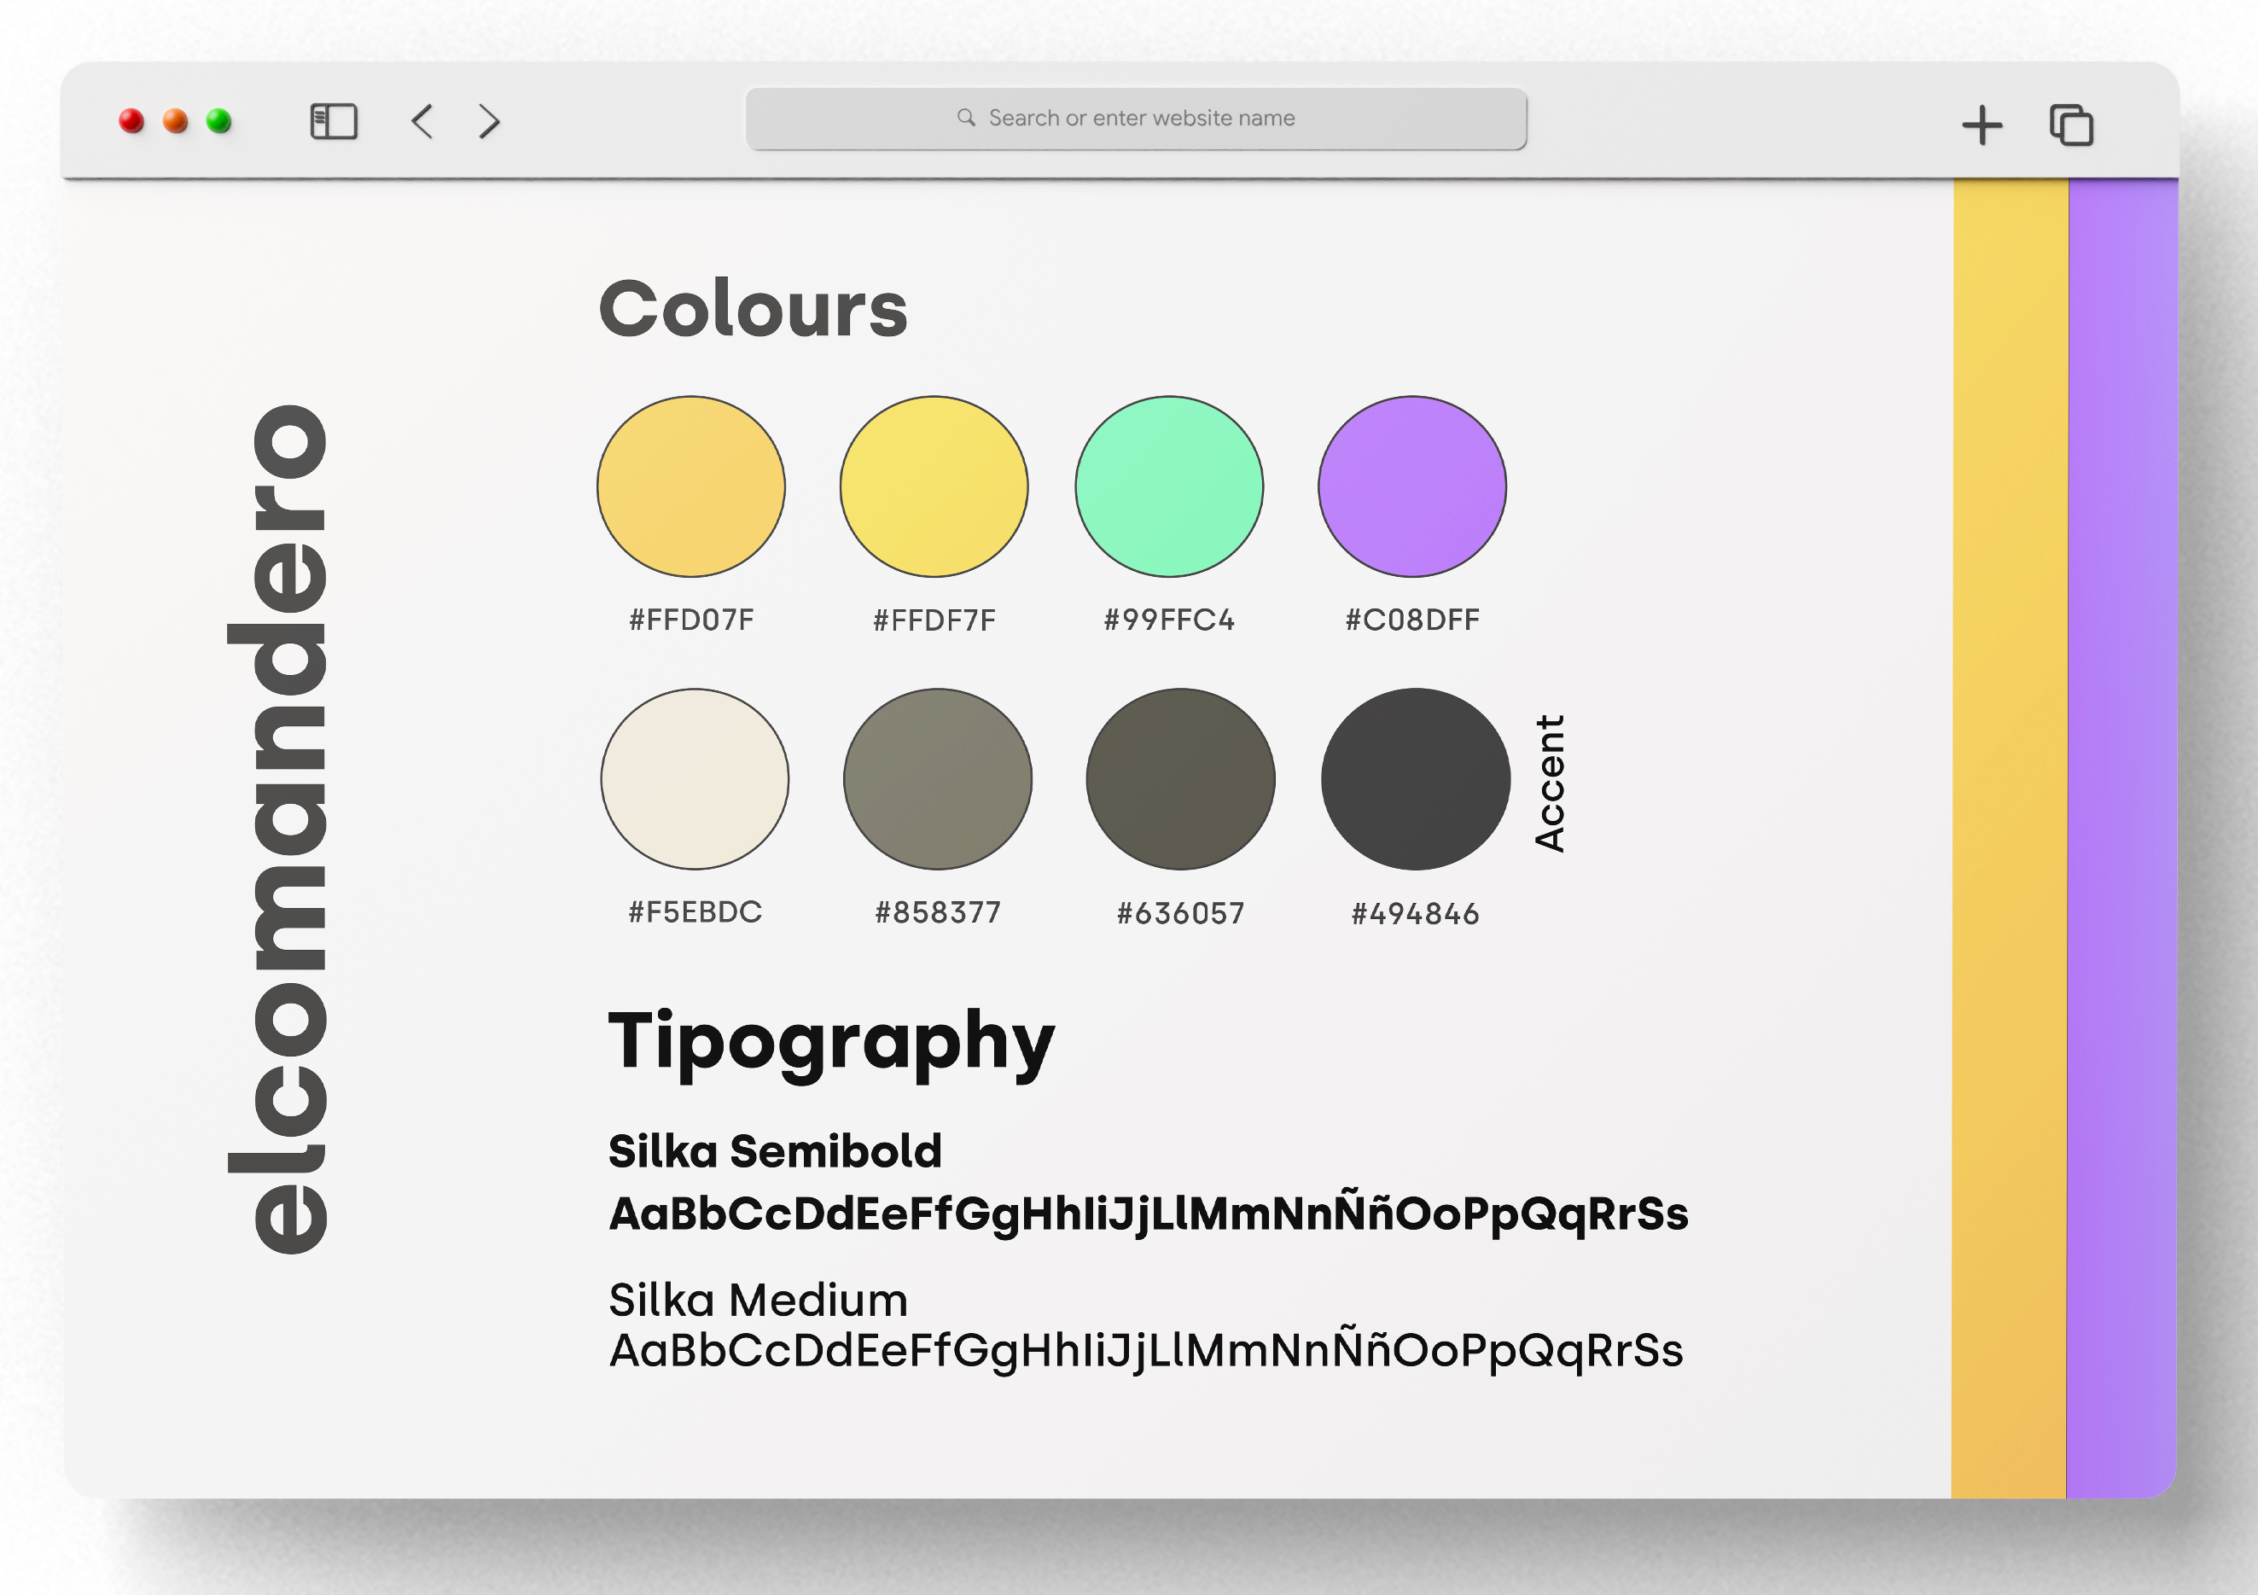Screen dimensions: 2258x1595
Task: Select the #FFD07F orange swatch
Action: point(690,486)
